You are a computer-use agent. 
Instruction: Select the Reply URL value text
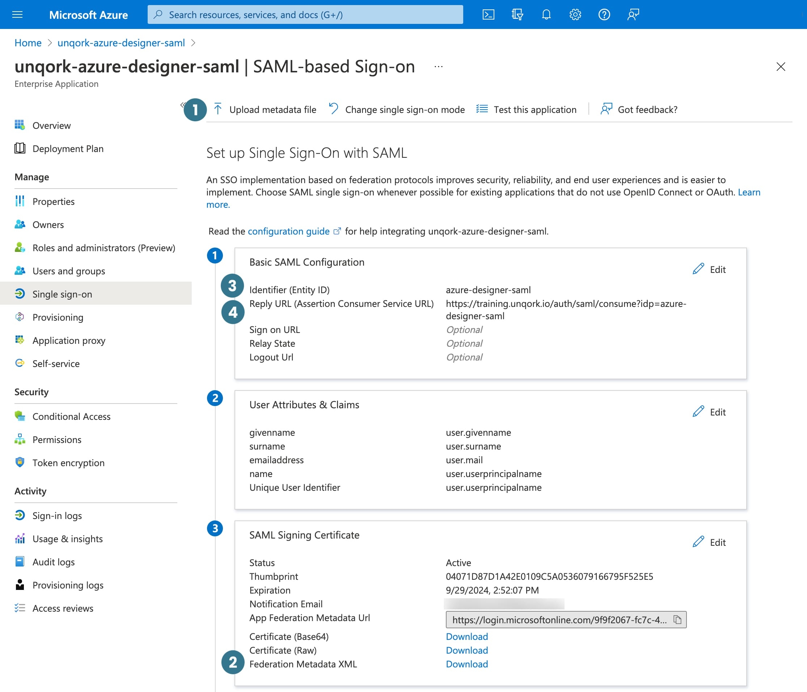pos(566,310)
